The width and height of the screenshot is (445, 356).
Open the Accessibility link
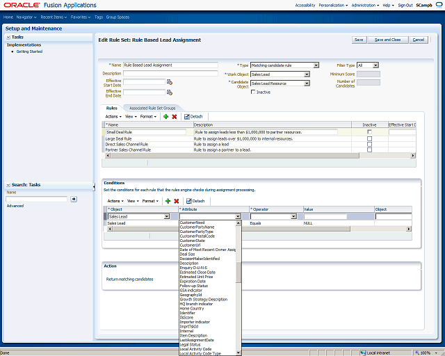305,5
